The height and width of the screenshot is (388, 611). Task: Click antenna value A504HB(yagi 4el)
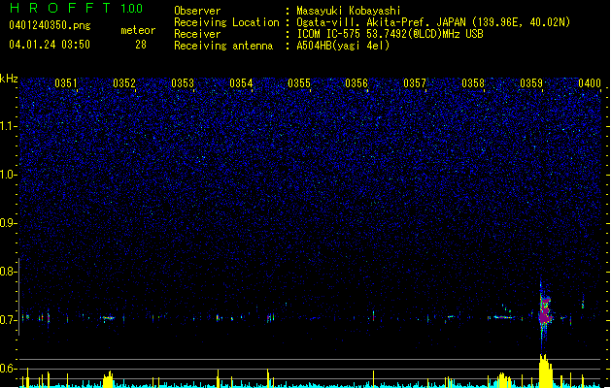(x=343, y=46)
